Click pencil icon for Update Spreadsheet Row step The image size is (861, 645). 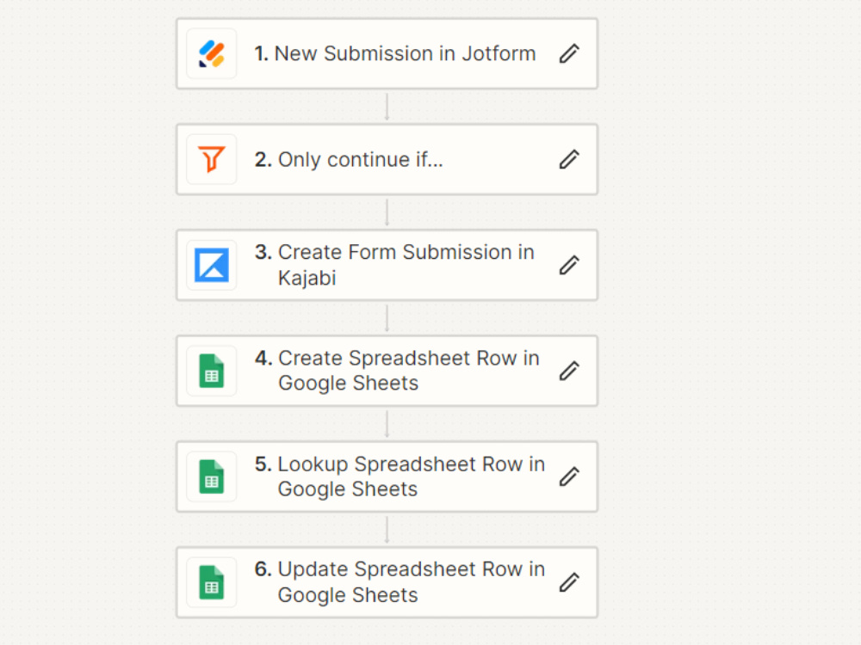click(569, 582)
